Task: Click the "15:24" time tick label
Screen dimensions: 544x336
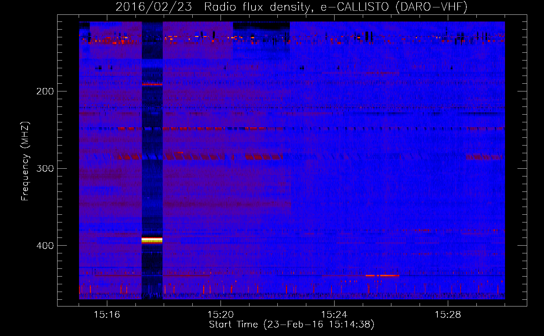Action: click(x=334, y=315)
